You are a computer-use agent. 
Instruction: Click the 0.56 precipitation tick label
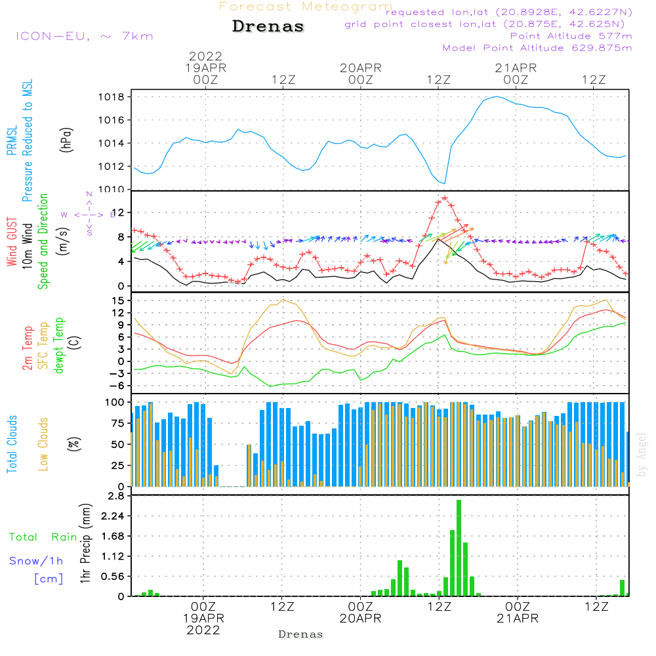click(113, 577)
